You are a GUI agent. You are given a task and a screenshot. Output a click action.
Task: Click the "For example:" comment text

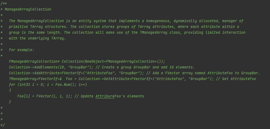(x=22, y=50)
